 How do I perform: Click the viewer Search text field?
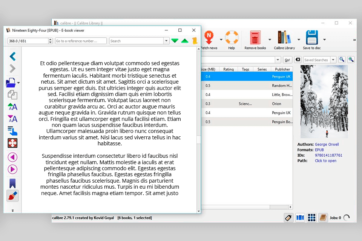click(x=137, y=41)
